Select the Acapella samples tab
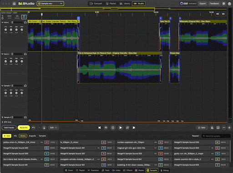 point(32,136)
